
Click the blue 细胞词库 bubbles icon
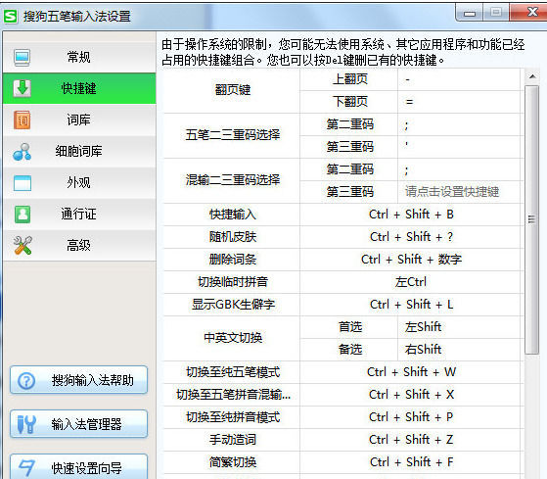click(22, 152)
